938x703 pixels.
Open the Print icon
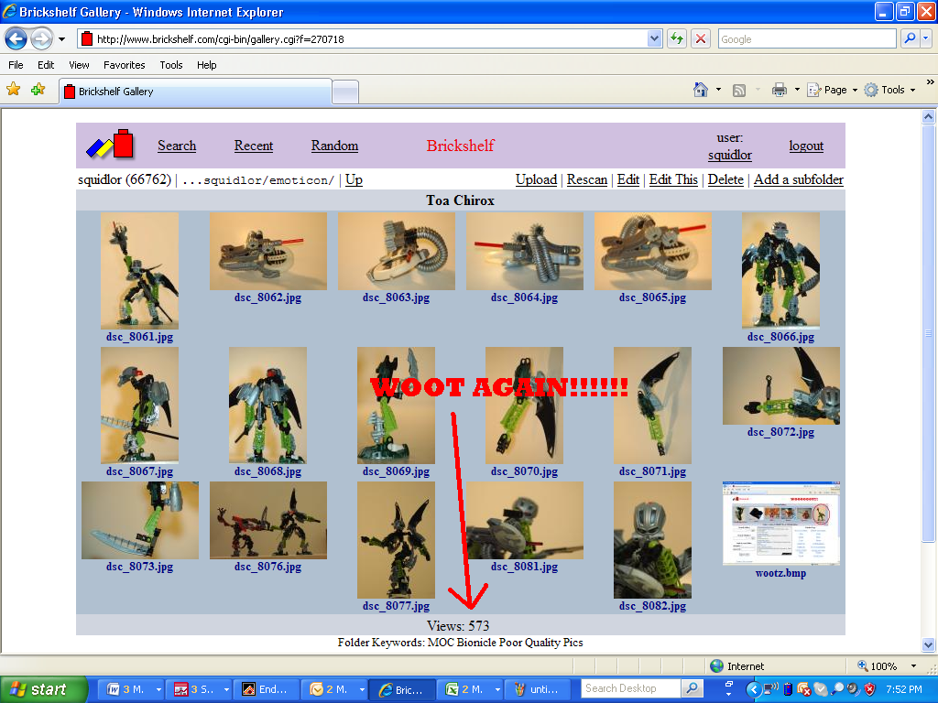click(780, 91)
